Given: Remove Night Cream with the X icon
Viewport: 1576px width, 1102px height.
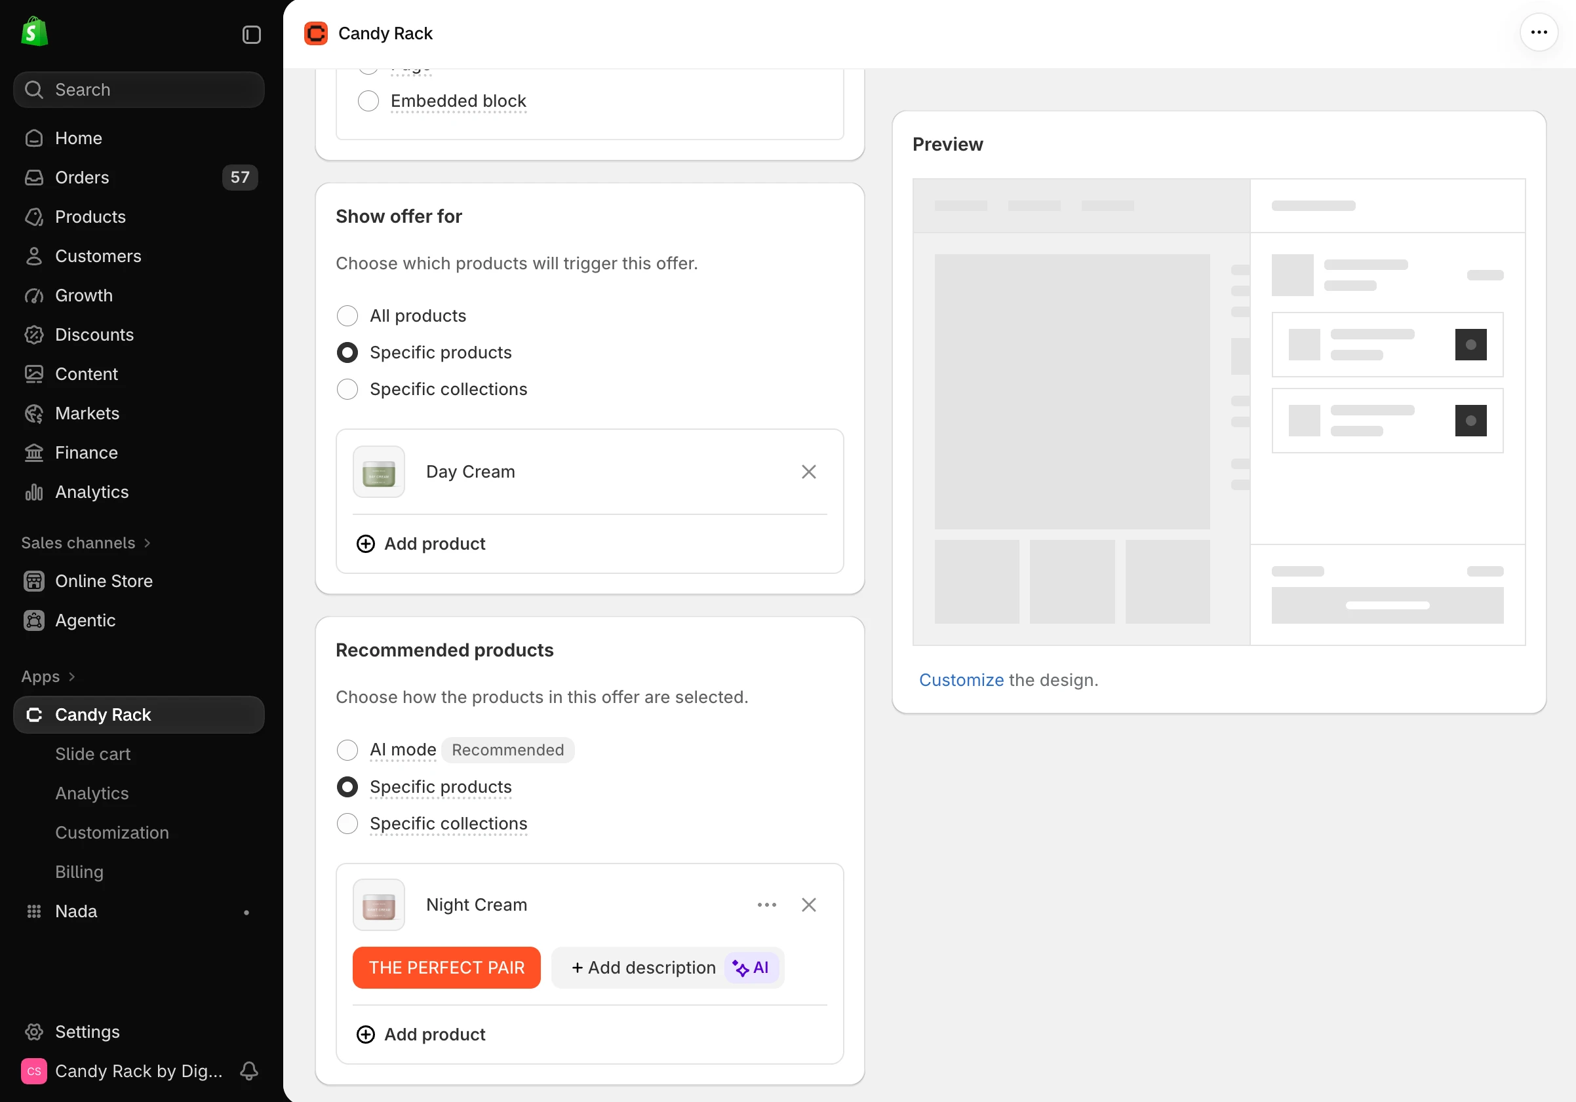Looking at the screenshot, I should [808, 905].
